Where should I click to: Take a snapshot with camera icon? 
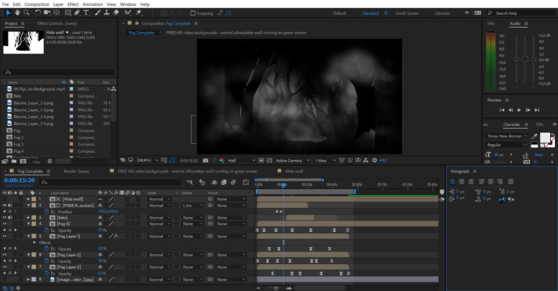pos(205,160)
